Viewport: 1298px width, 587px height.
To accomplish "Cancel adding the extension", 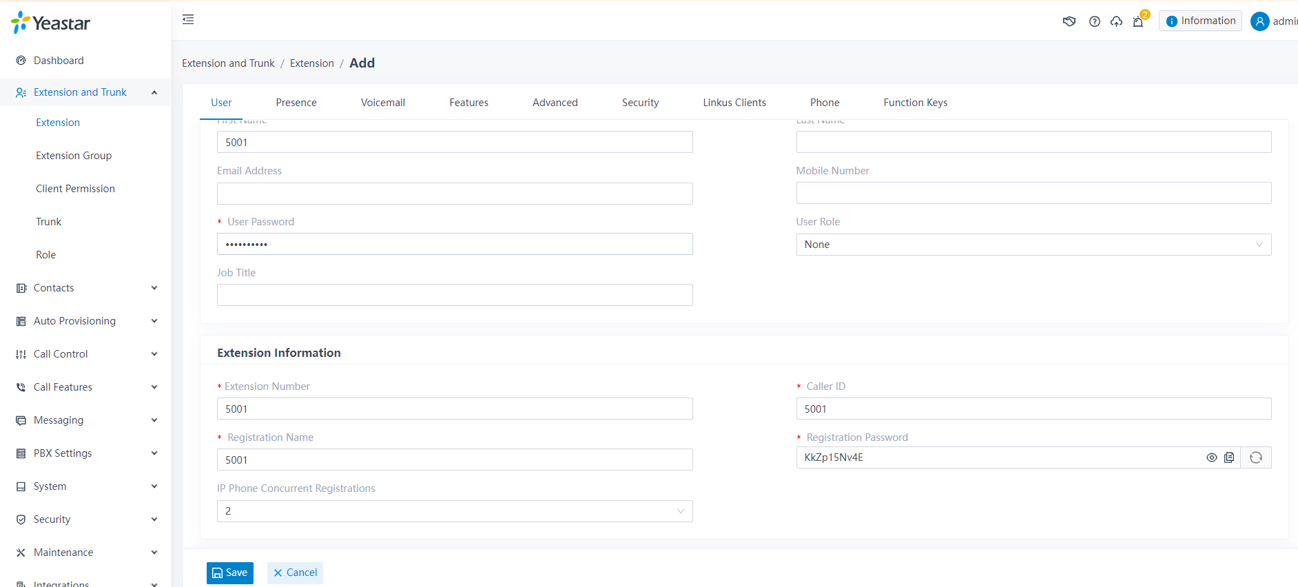I will 295,573.
